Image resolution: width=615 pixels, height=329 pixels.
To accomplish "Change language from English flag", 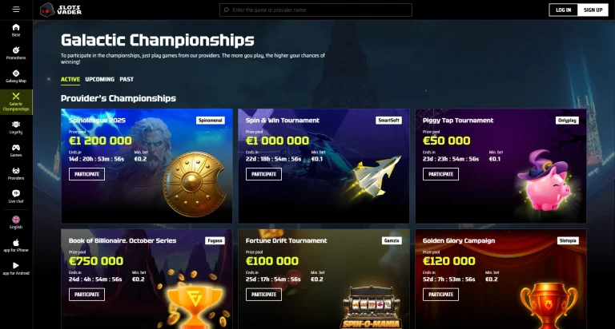I will point(16,223).
